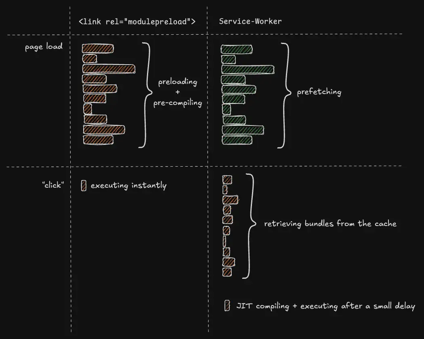Click the "prefetching" text label

tap(319, 92)
